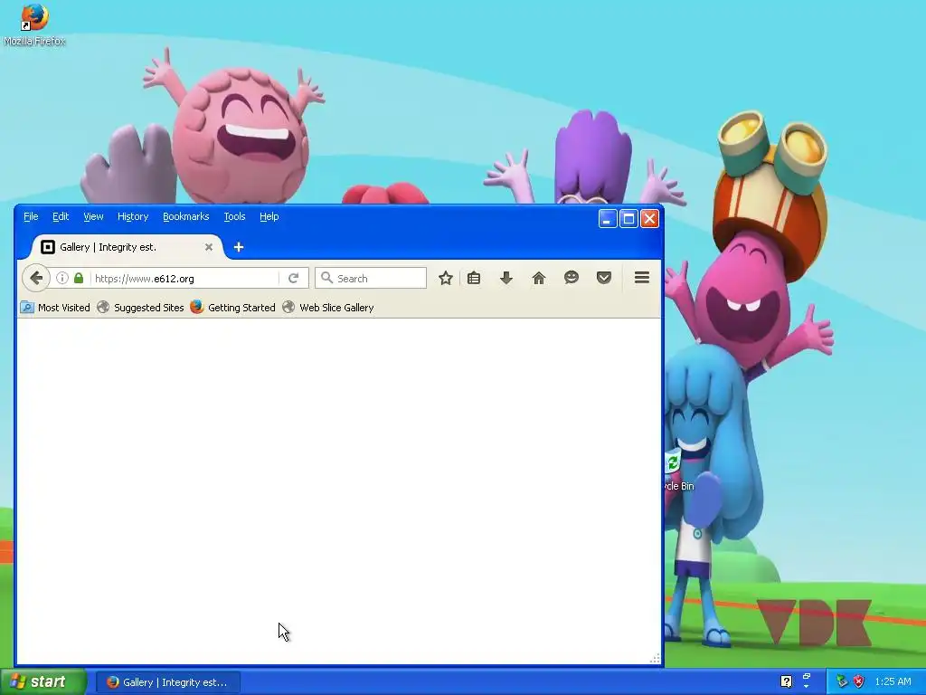This screenshot has height=695, width=926.
Task: Click the magnifier icon in search box
Action: (x=326, y=278)
